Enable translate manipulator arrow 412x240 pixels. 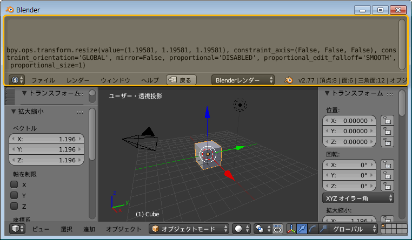click(302, 229)
